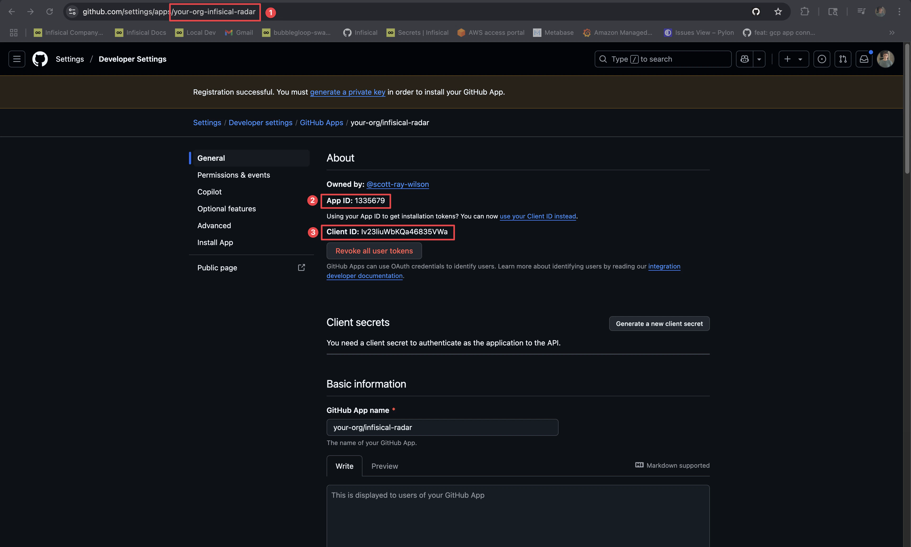This screenshot has width=911, height=547.
Task: Open AWS access portal bookmark
Action: 491,33
